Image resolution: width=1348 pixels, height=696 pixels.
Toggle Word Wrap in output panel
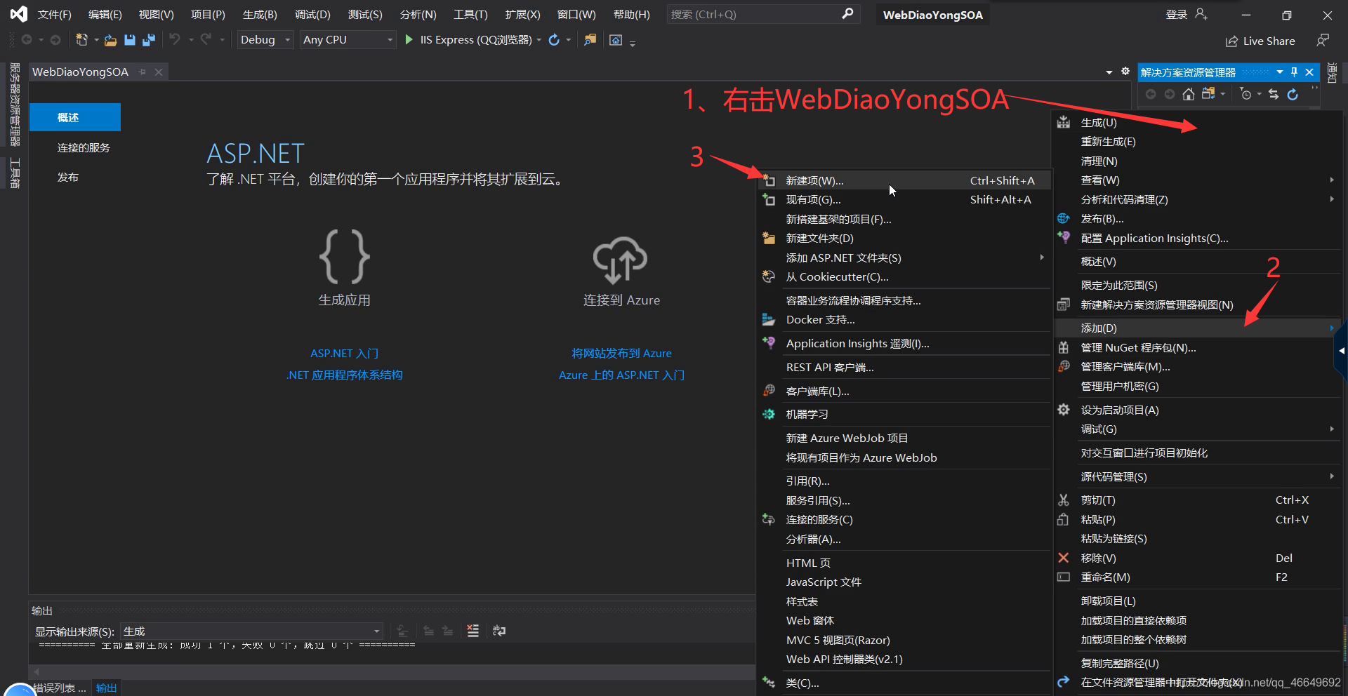click(x=499, y=631)
